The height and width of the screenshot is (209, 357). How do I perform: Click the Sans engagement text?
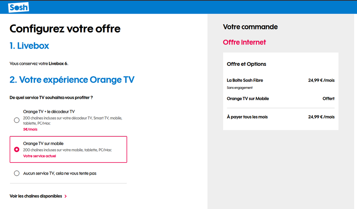point(239,88)
